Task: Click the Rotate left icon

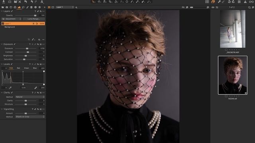Action: 229,2
